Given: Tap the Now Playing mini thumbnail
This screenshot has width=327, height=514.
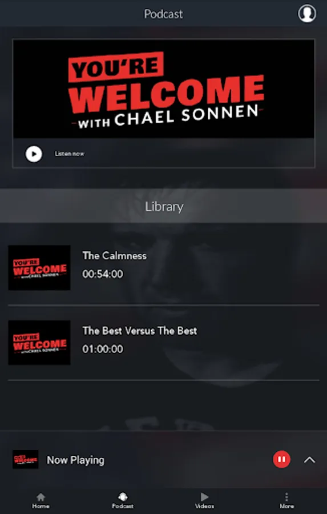Looking at the screenshot, I should [26, 459].
